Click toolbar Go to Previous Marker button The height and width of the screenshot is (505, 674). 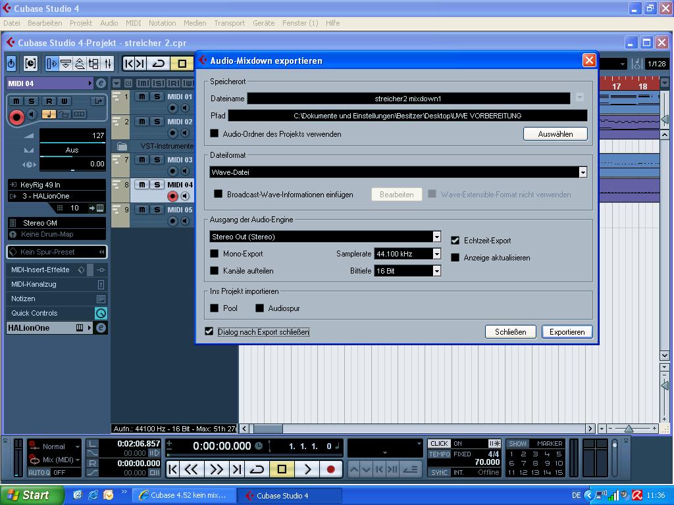click(128, 64)
